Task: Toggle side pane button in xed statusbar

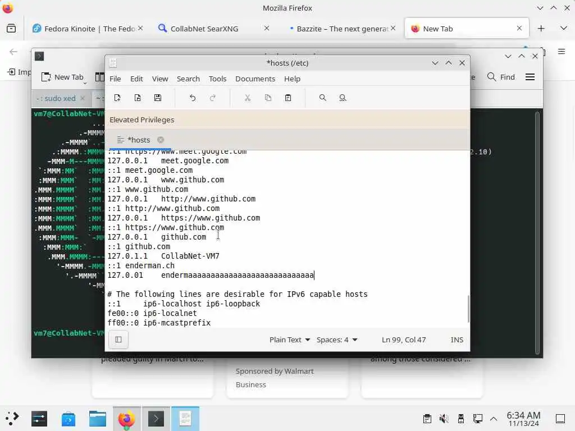Action: coord(118,340)
